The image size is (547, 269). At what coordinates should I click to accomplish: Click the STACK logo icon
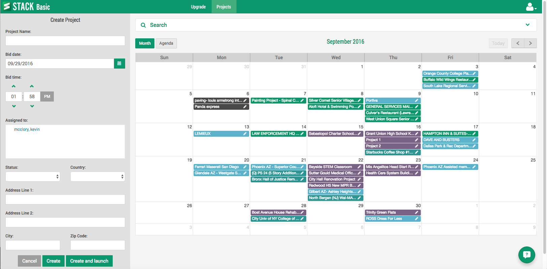pos(7,7)
